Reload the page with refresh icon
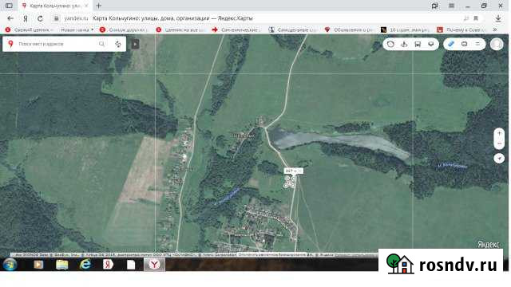Viewport: 511px width, 287px height. click(40, 18)
